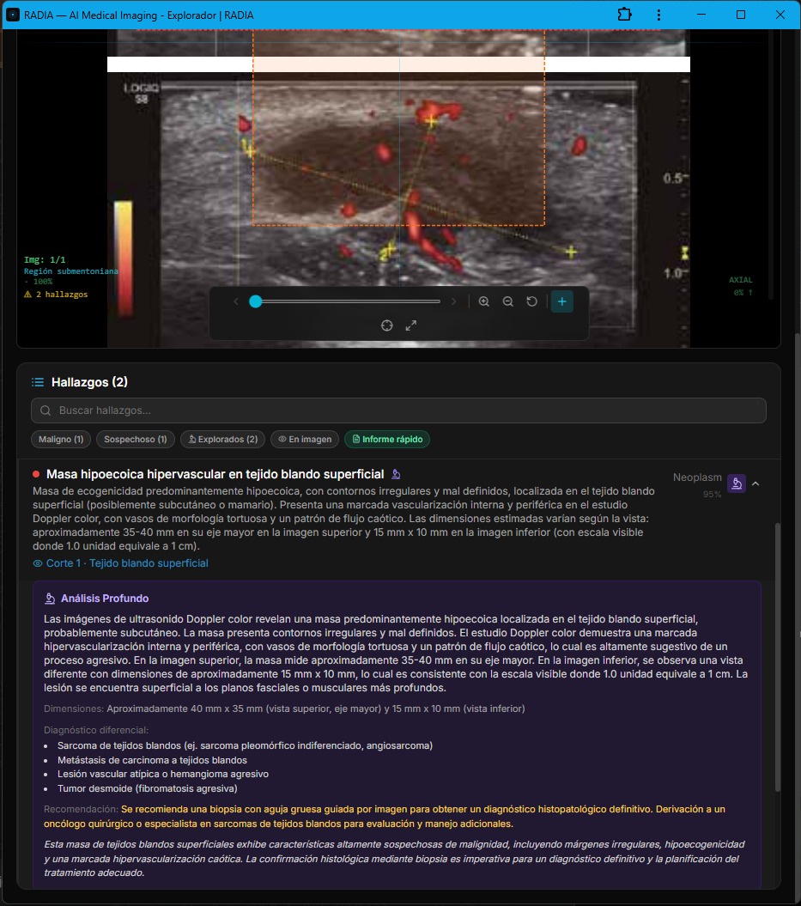The height and width of the screenshot is (906, 801).
Task: Reset the image view rotation
Action: (532, 301)
